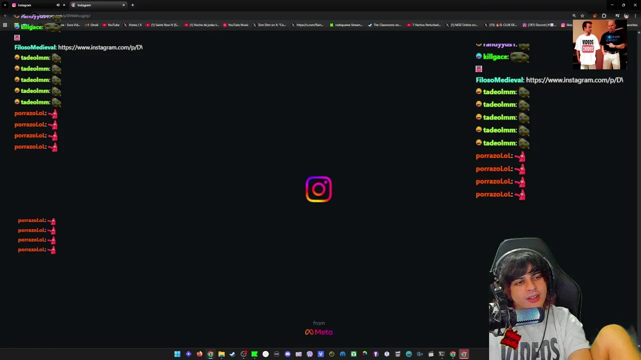Open the Saints Row IV bookmark
Screen dimensions: 641x360
(162, 25)
